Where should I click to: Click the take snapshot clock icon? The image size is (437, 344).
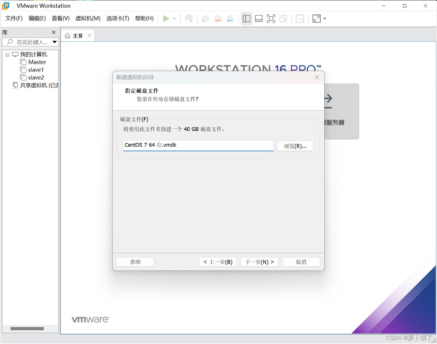(x=205, y=19)
